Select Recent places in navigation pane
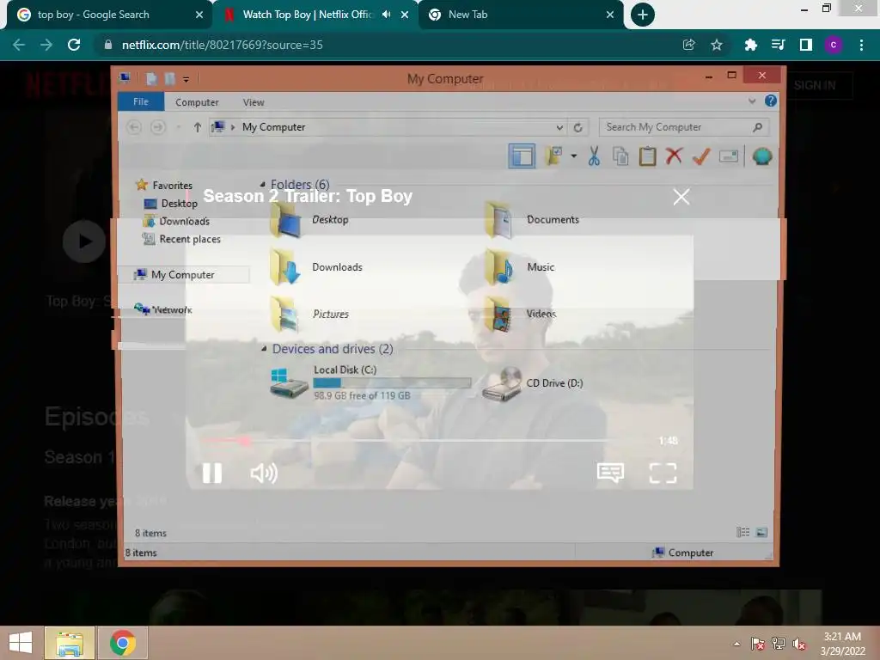 coord(182,239)
